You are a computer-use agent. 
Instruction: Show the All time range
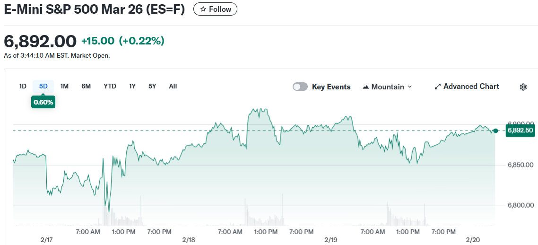(x=173, y=87)
